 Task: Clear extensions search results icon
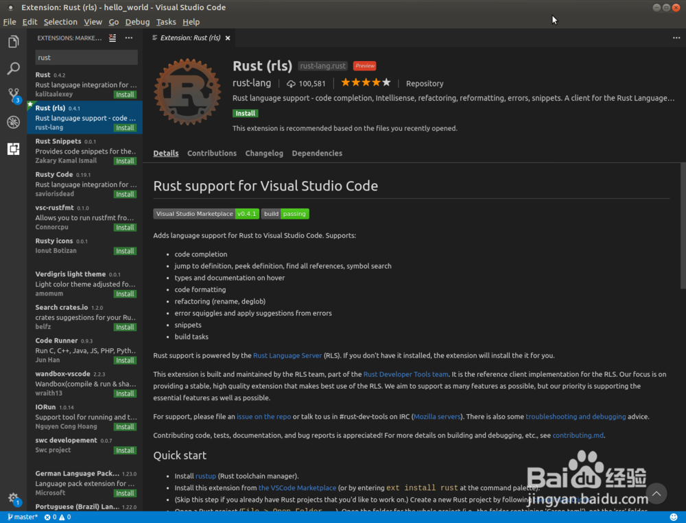pos(113,38)
